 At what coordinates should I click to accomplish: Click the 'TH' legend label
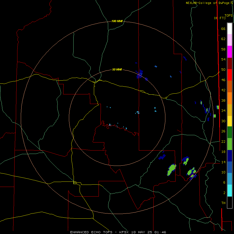pyautogui.click(x=223, y=203)
